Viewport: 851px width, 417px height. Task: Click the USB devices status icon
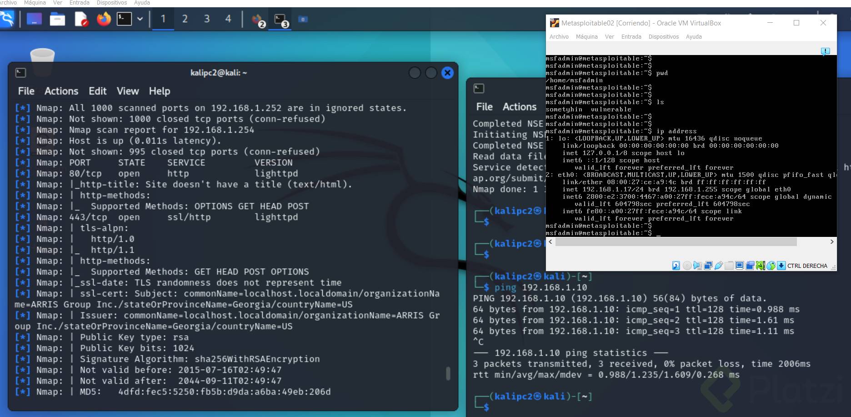point(718,266)
